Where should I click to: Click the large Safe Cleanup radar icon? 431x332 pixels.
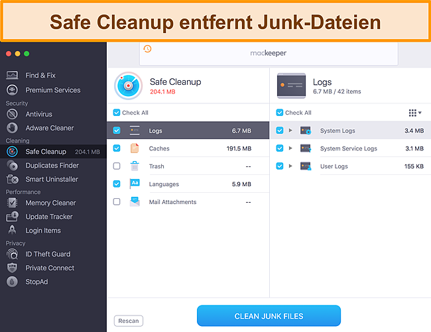coord(129,85)
